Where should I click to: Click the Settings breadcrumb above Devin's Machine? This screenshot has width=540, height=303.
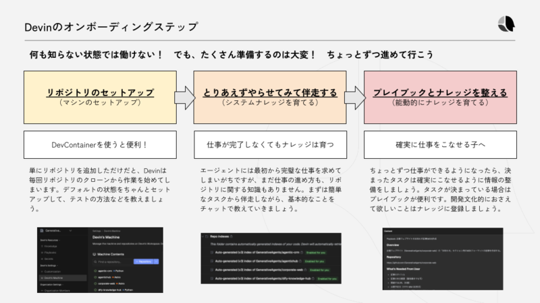pyautogui.click(x=97, y=231)
